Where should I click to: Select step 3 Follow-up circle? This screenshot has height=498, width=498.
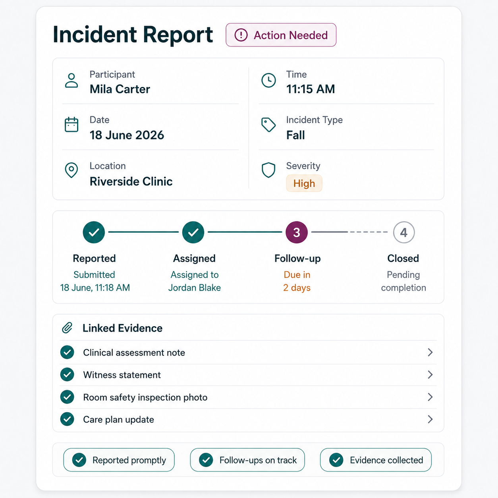[297, 232]
